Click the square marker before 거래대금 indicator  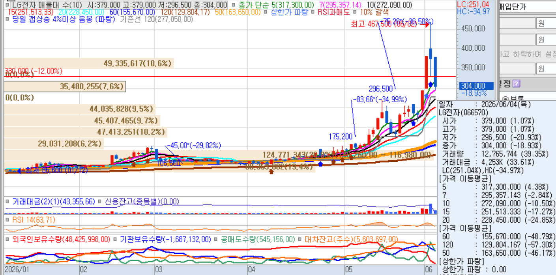tap(7, 201)
